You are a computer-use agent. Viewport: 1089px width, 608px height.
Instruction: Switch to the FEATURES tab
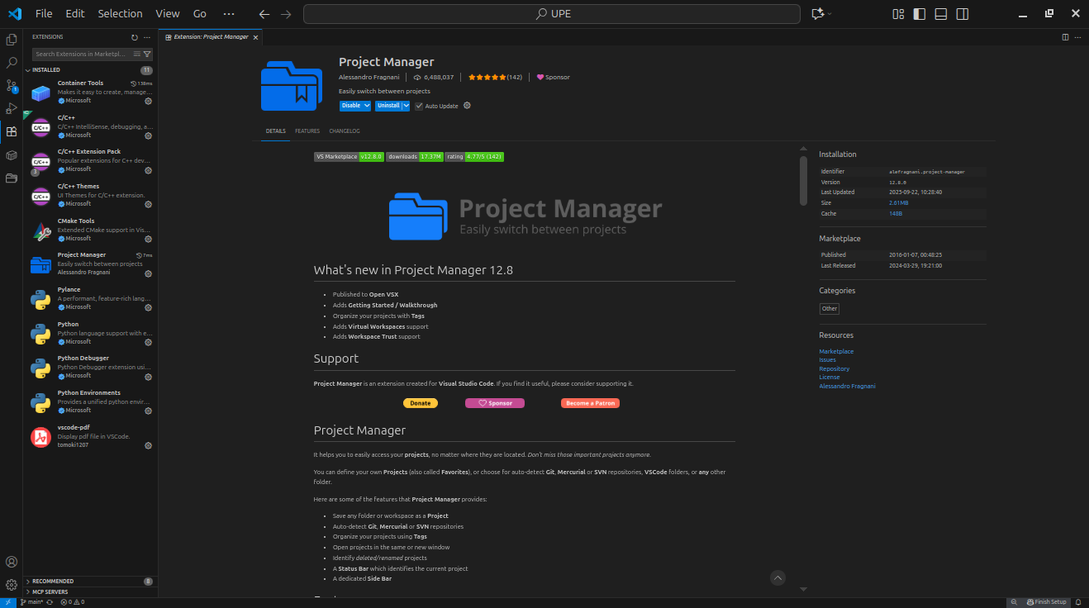coord(307,131)
